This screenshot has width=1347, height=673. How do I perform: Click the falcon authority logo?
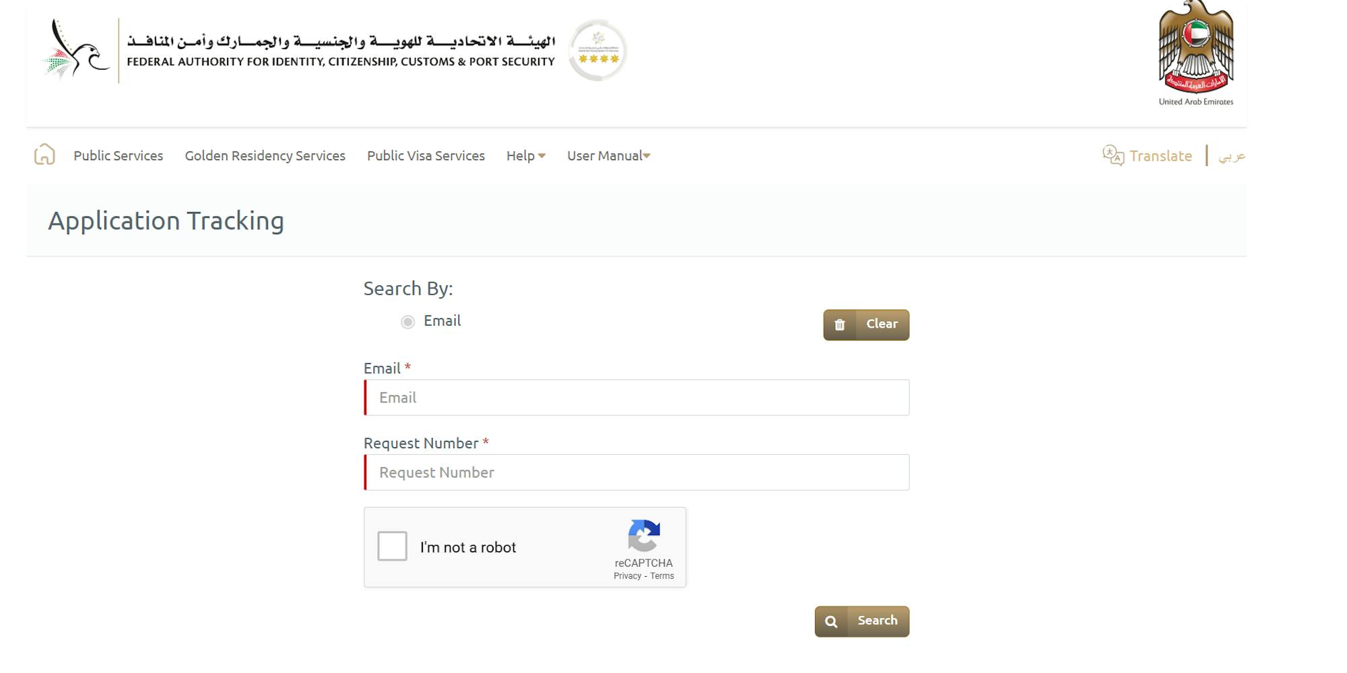point(75,50)
